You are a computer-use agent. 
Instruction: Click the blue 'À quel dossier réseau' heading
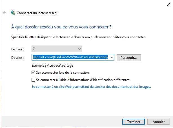pyautogui.click(x=61, y=27)
